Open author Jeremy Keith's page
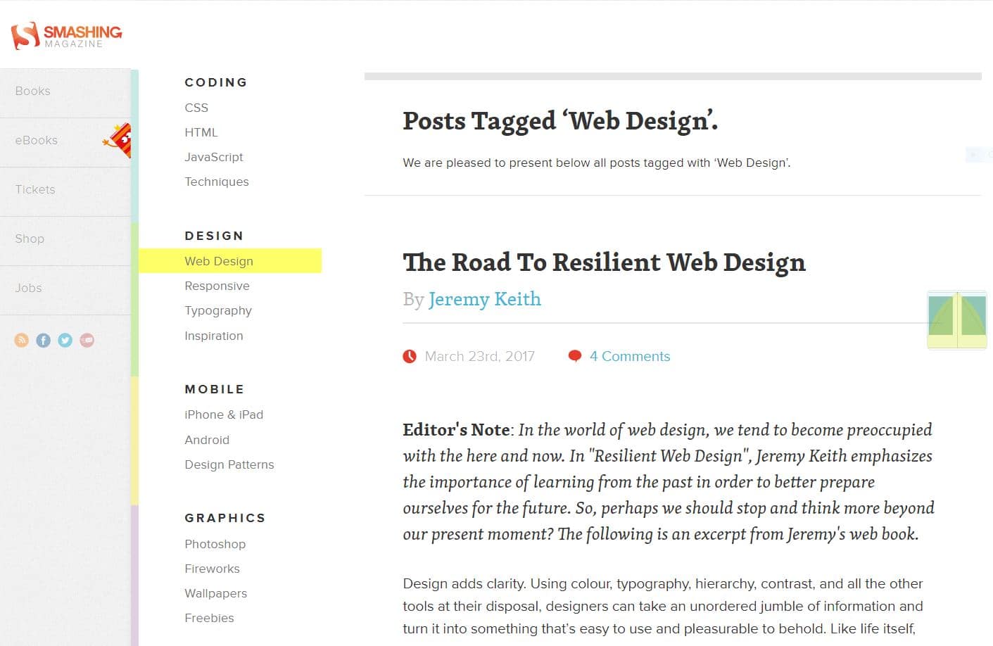 point(485,299)
